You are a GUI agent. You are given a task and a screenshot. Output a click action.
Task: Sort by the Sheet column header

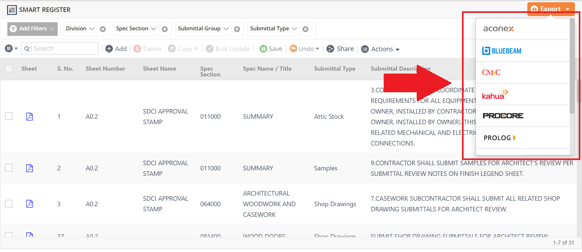tap(29, 69)
